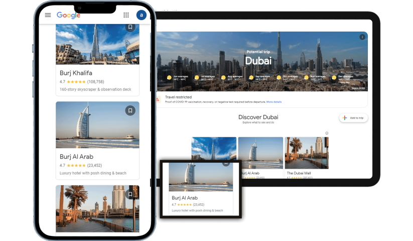This screenshot has height=241, width=413.
Task: Open the Burj Khalifa photo on the phone
Action: click(x=97, y=44)
